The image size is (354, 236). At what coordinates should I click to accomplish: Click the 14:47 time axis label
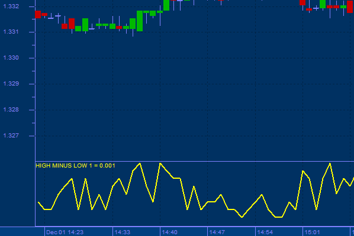(217, 232)
